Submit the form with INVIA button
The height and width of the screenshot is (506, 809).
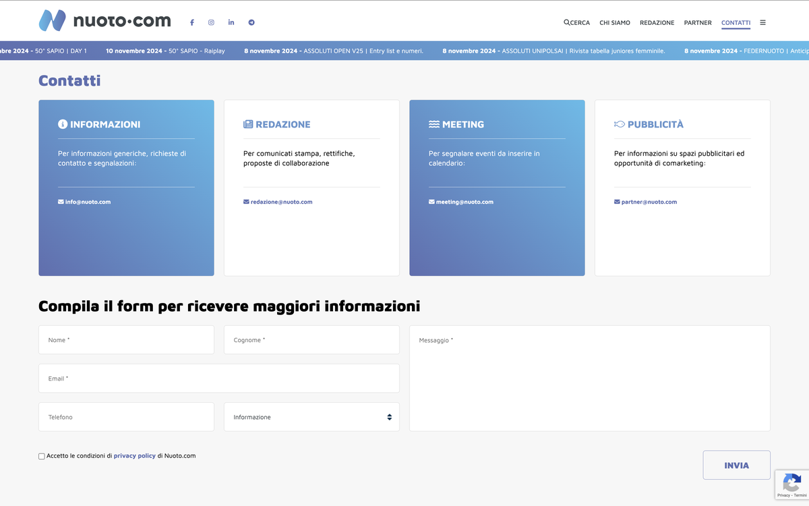click(736, 465)
